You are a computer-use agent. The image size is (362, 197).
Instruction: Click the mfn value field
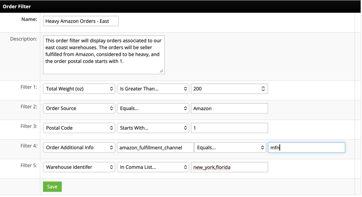(x=307, y=148)
